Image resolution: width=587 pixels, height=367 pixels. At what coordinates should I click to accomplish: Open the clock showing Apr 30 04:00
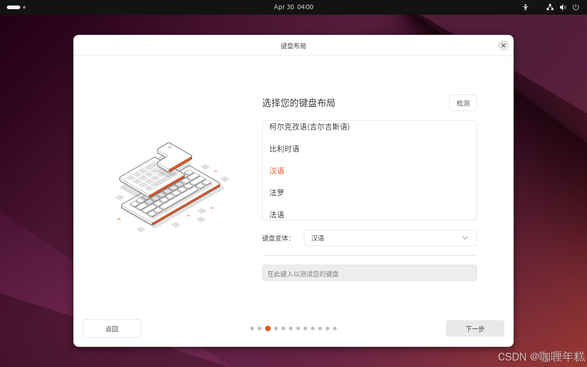(293, 7)
